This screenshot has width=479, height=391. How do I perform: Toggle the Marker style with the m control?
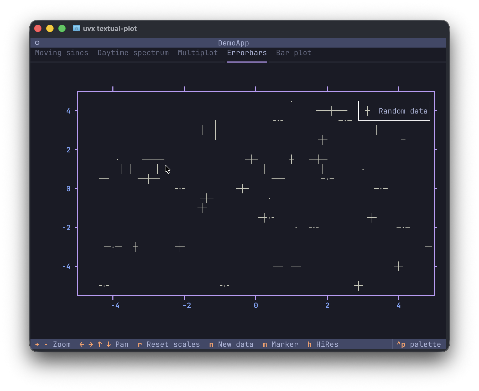(x=264, y=344)
